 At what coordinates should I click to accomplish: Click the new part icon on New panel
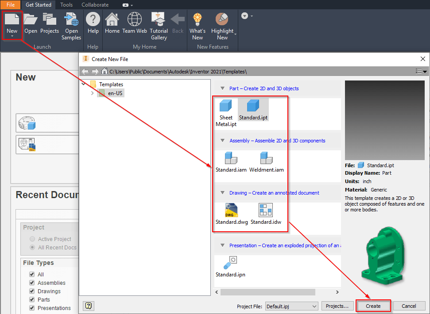coord(27,123)
